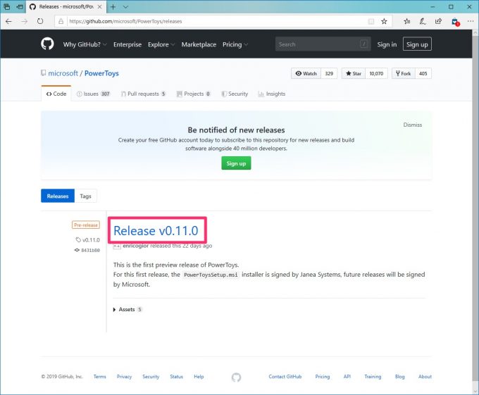Viewport: 479px width, 395px height.
Task: Click the v0.11.0 tag icon link
Action: coord(88,240)
